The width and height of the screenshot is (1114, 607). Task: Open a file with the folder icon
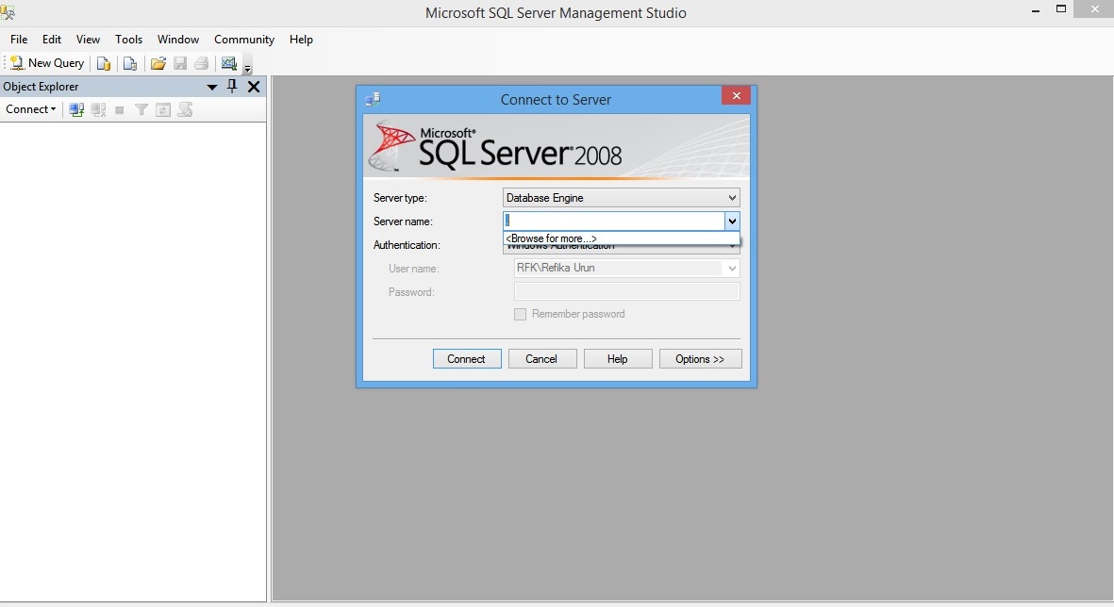tap(158, 63)
